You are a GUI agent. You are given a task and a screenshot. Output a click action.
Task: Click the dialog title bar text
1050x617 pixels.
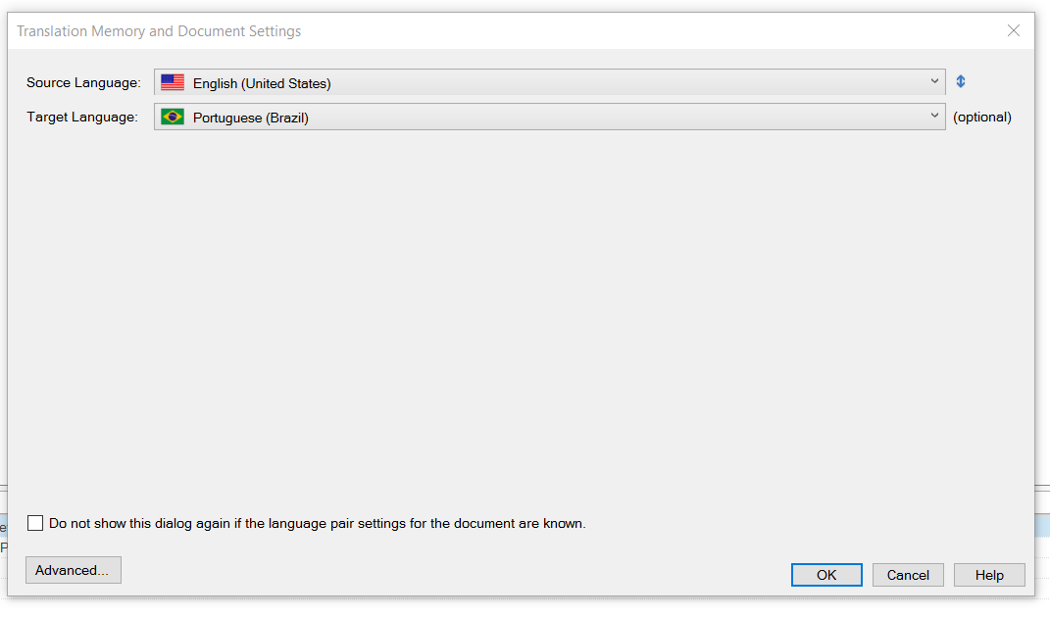click(159, 31)
